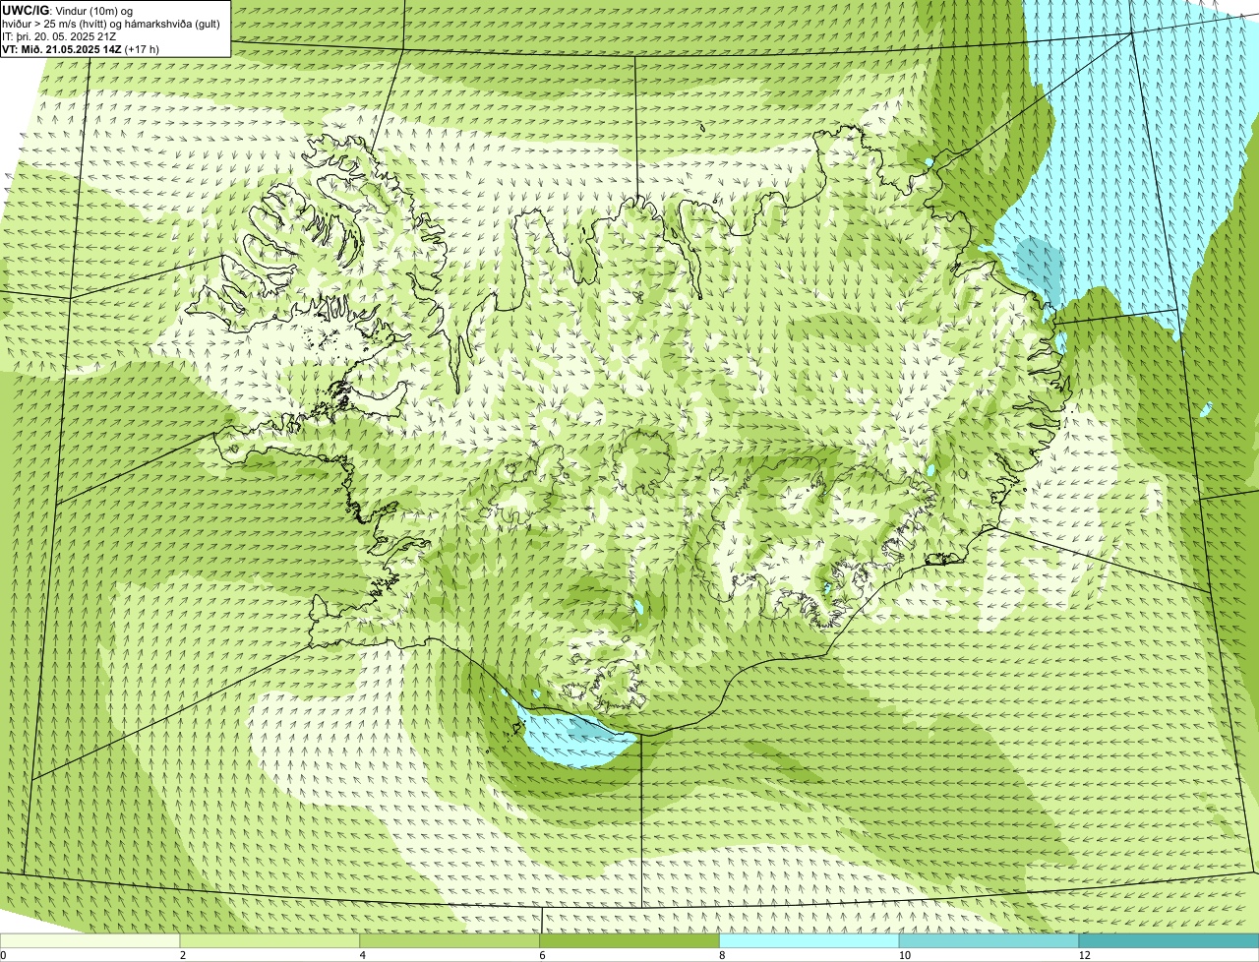
Task: Click the scale label '2'
Action: pyautogui.click(x=183, y=955)
